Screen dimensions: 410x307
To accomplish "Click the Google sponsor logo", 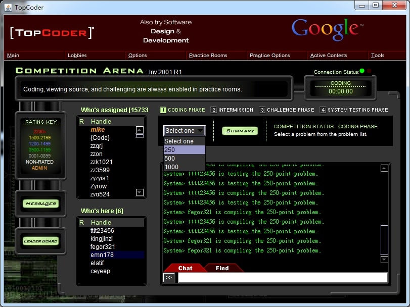I will (x=327, y=29).
